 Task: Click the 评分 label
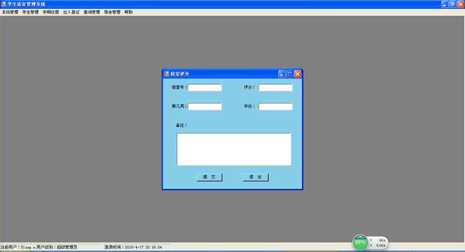tap(249, 87)
